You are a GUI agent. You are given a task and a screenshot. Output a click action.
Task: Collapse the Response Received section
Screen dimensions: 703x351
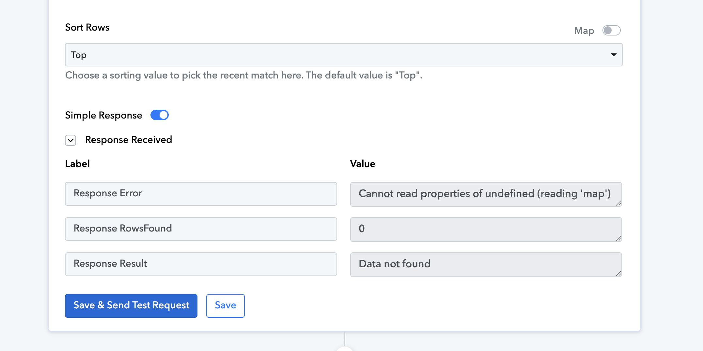(x=70, y=140)
